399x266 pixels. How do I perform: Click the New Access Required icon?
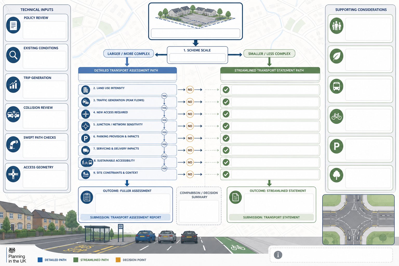coord(85,114)
